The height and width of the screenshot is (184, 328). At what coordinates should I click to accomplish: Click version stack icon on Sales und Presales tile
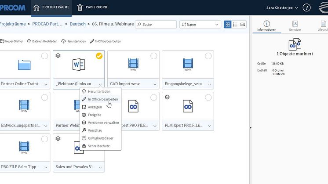[58, 139]
